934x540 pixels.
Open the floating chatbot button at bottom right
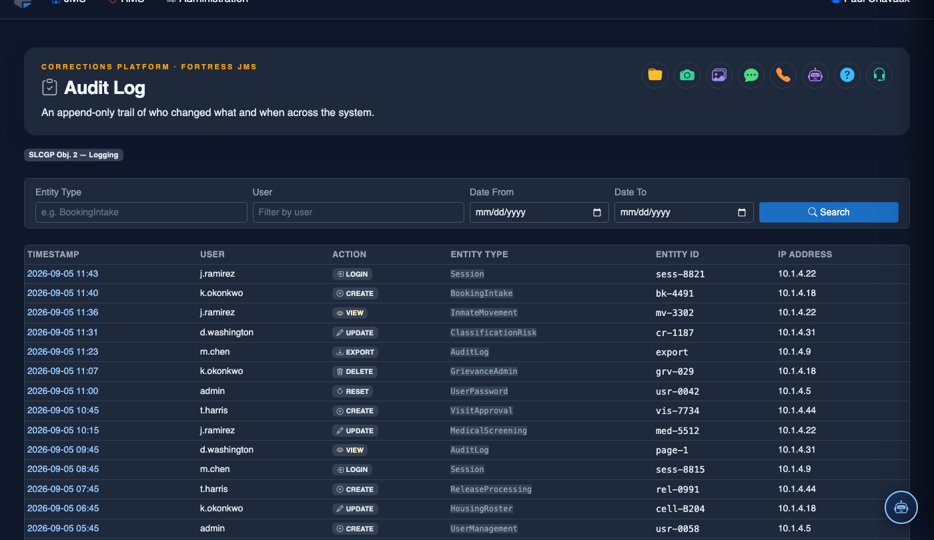point(901,507)
